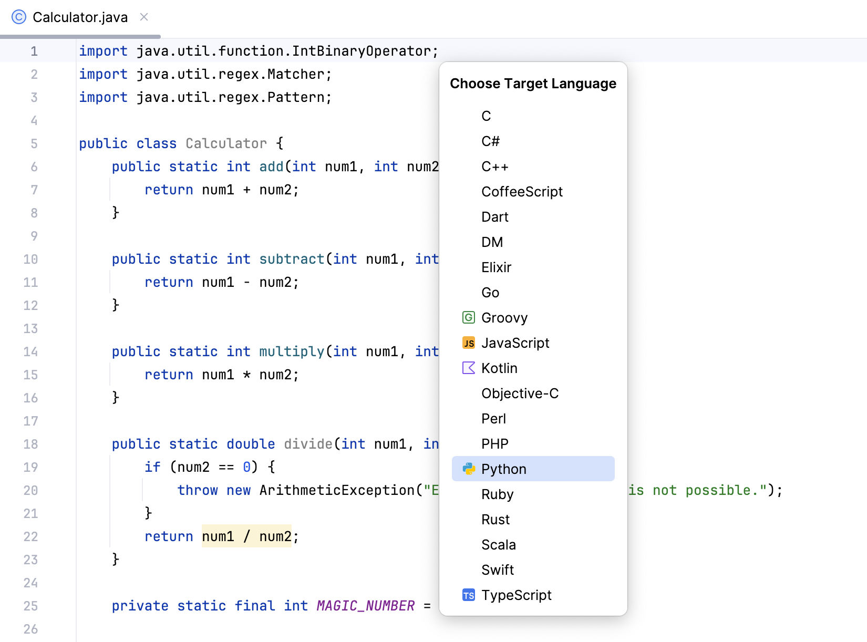Screen dimensions: 867x642
Task: Choose Ruby as target language
Action: click(533, 494)
